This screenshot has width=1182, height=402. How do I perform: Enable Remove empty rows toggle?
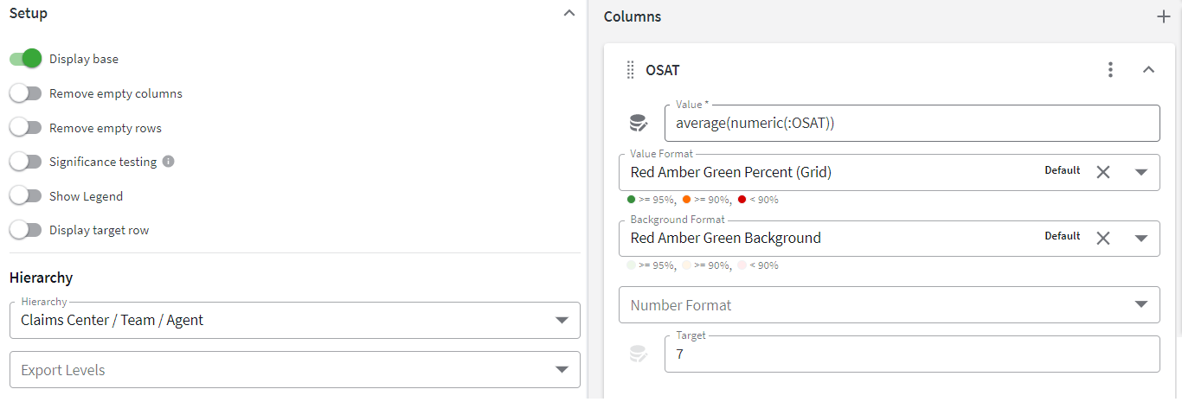click(26, 128)
